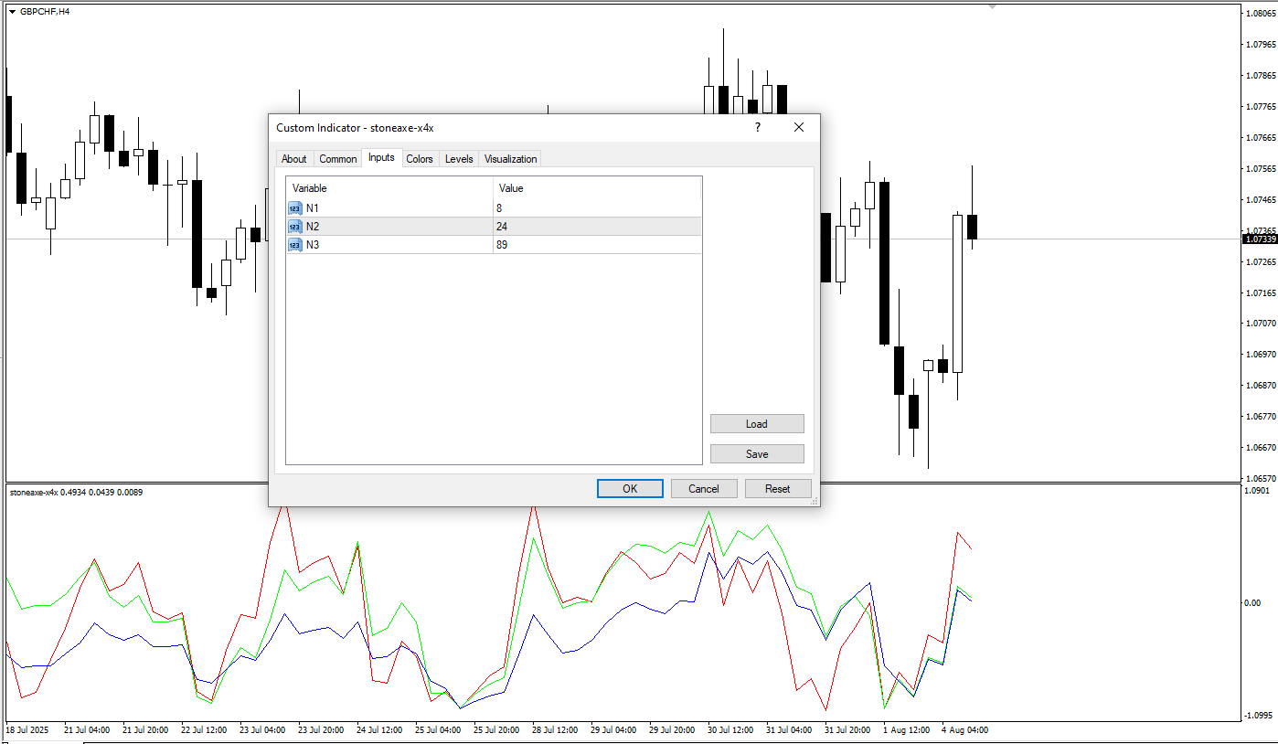The height and width of the screenshot is (744, 1278).
Task: Click the N1 variable type icon
Action: coord(294,208)
